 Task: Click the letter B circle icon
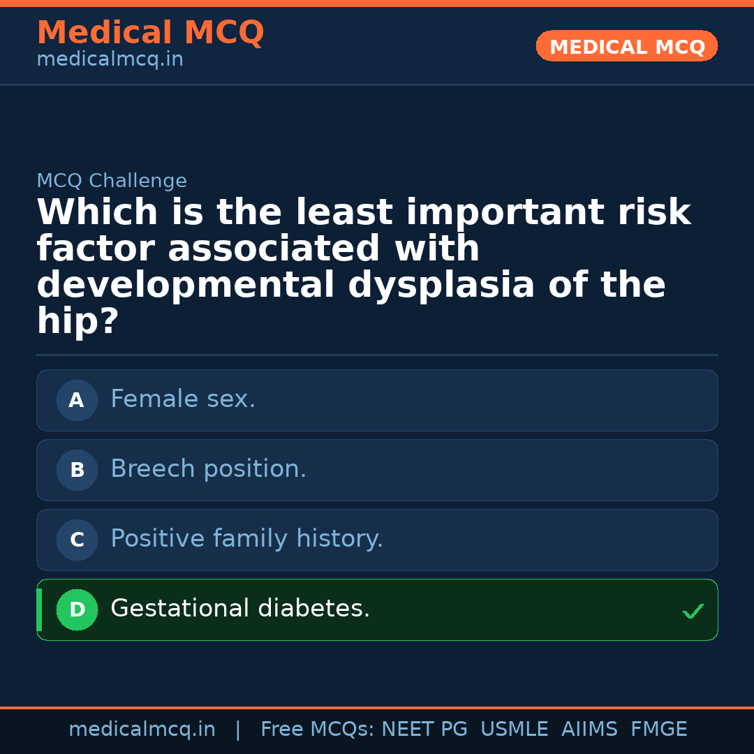click(77, 470)
